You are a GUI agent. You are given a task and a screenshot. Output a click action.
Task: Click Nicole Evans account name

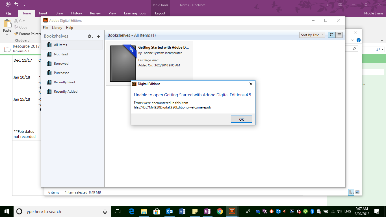(x=374, y=13)
